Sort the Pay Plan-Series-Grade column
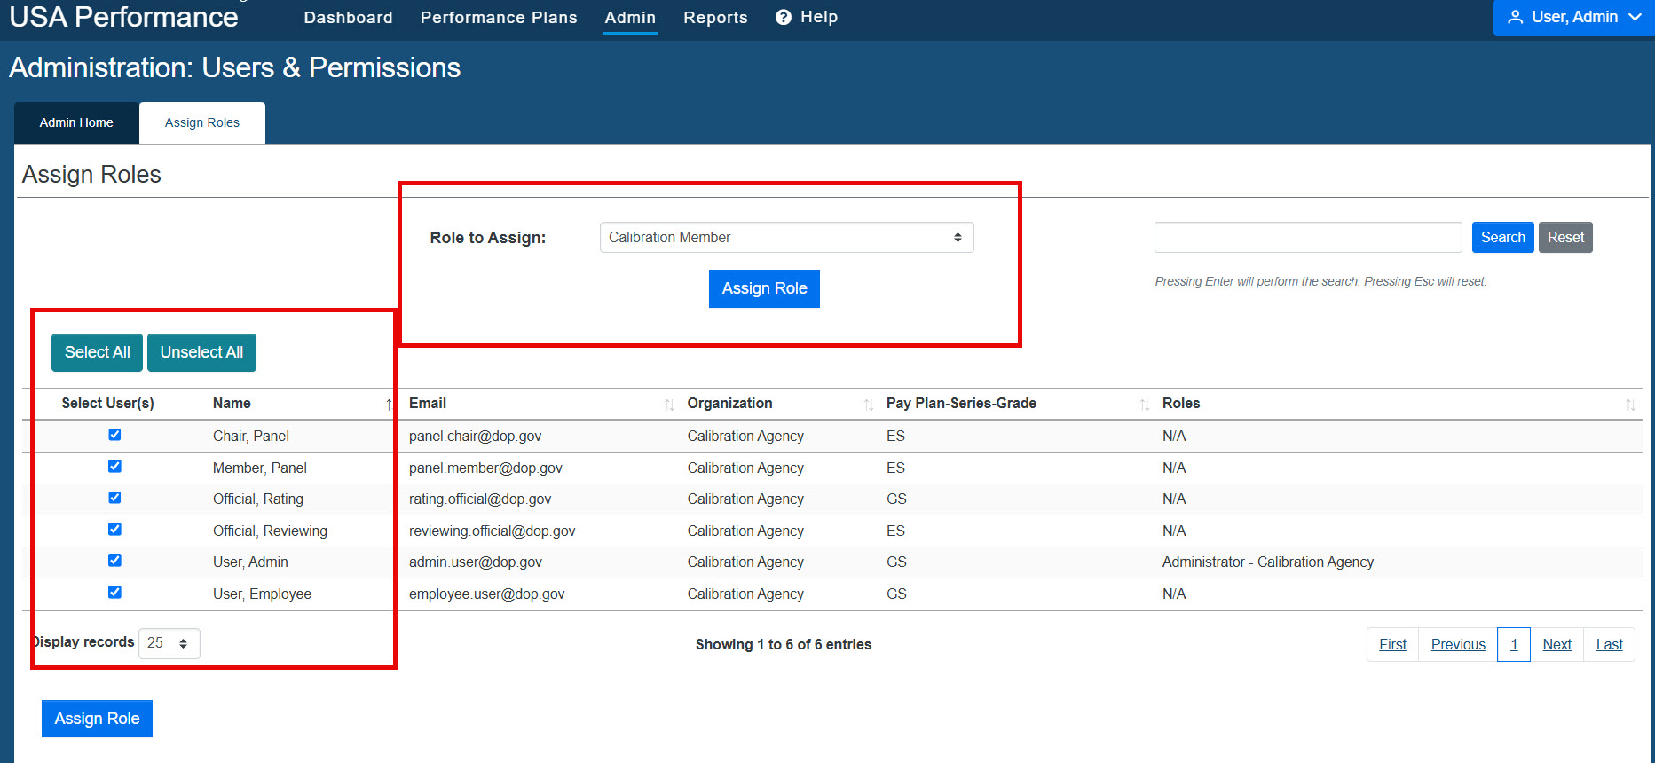Image resolution: width=1655 pixels, height=763 pixels. click(x=1144, y=405)
